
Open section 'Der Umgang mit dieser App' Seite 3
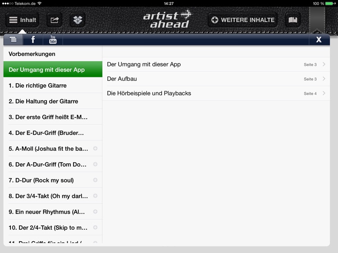[216, 65]
